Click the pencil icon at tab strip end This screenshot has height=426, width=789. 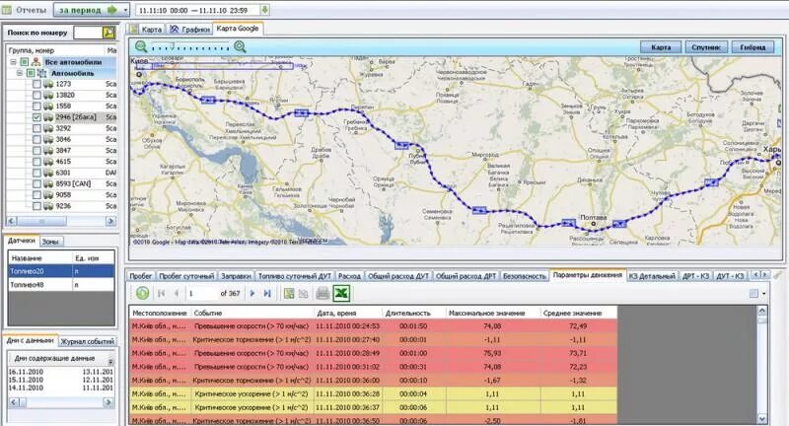(x=777, y=274)
